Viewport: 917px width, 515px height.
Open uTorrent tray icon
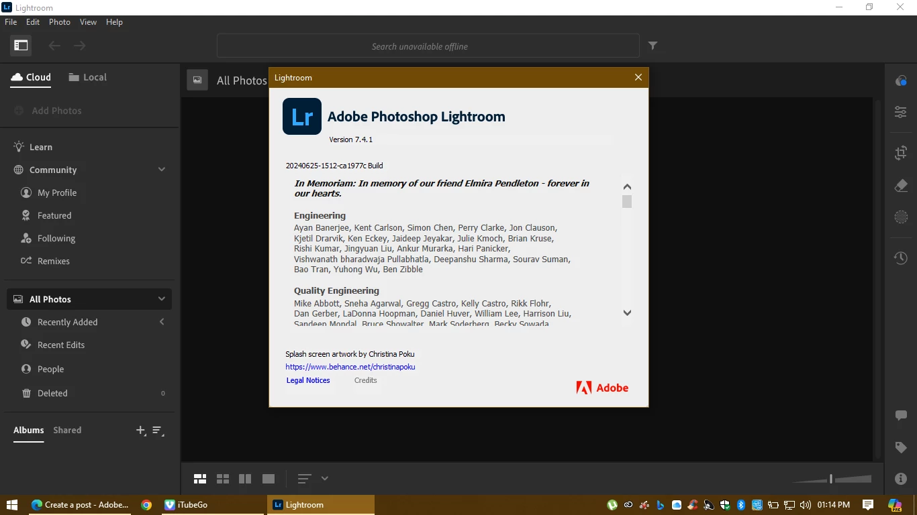[x=612, y=505]
